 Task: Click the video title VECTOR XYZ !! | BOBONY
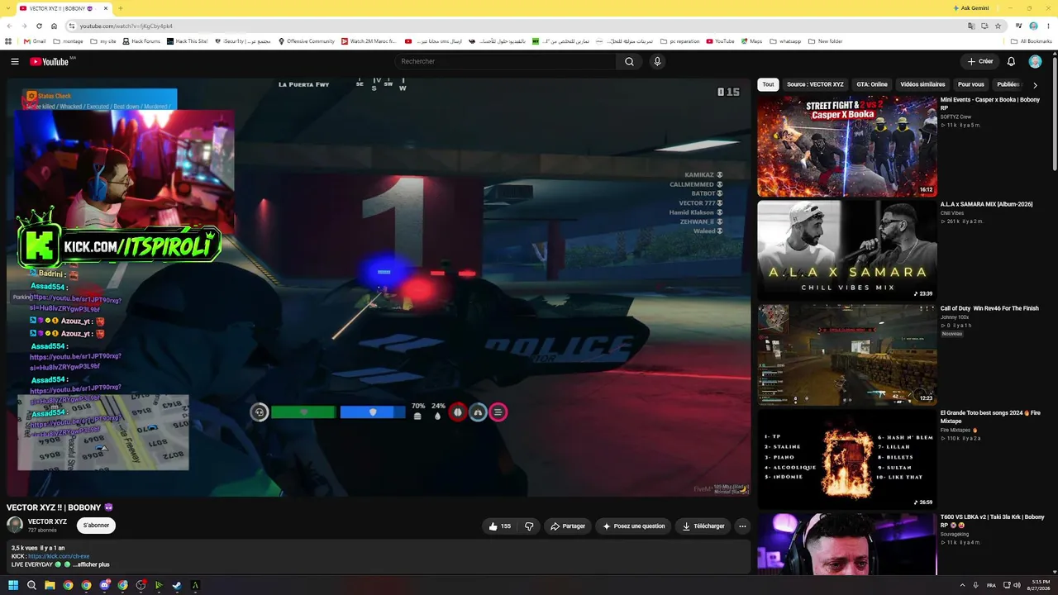(x=60, y=507)
